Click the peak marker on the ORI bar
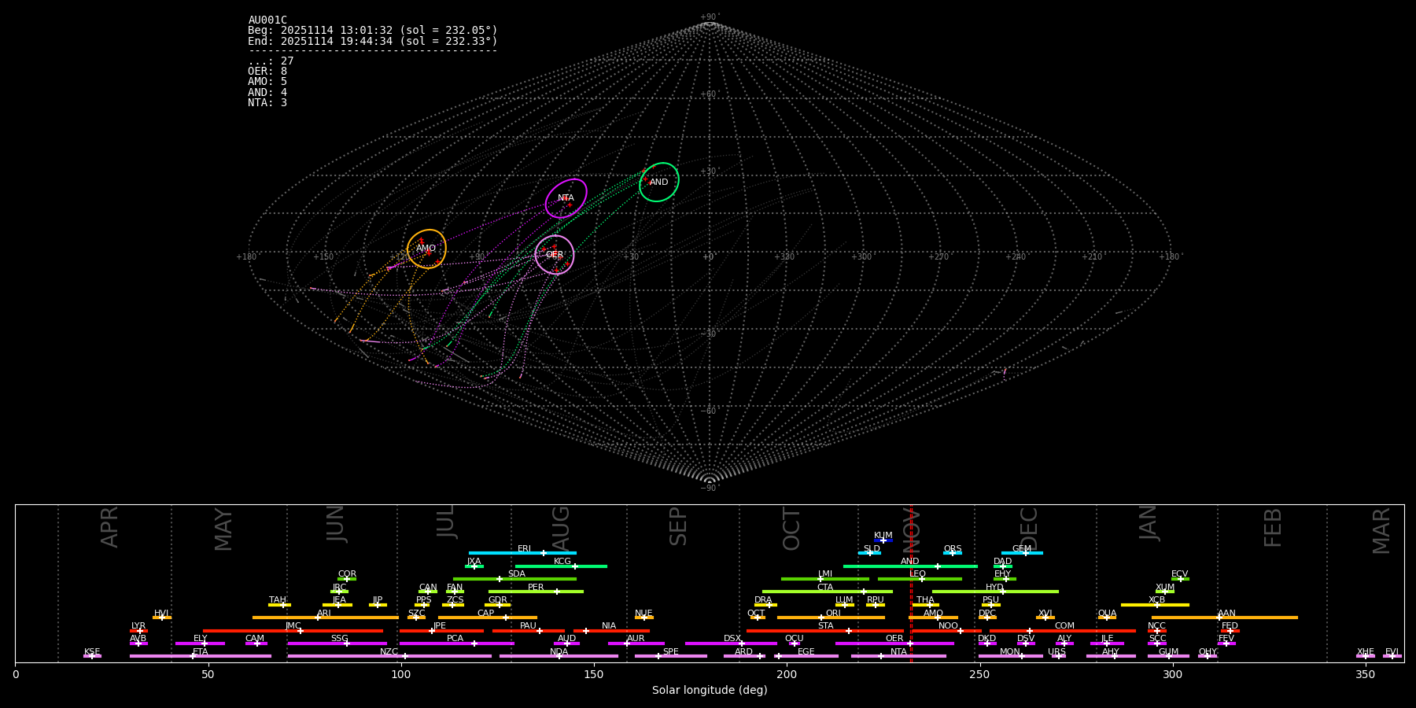1416x708 pixels. 821,618
